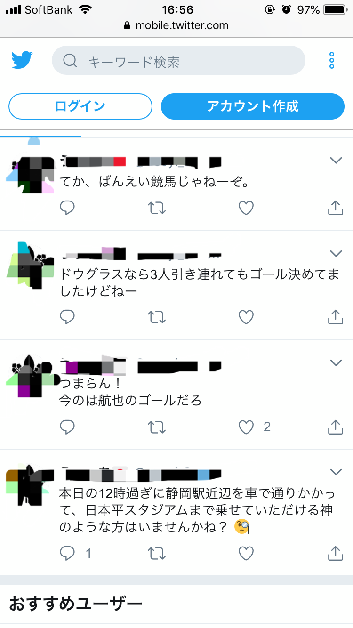Reply to the ばんえい競馬 tweet

pyautogui.click(x=68, y=208)
